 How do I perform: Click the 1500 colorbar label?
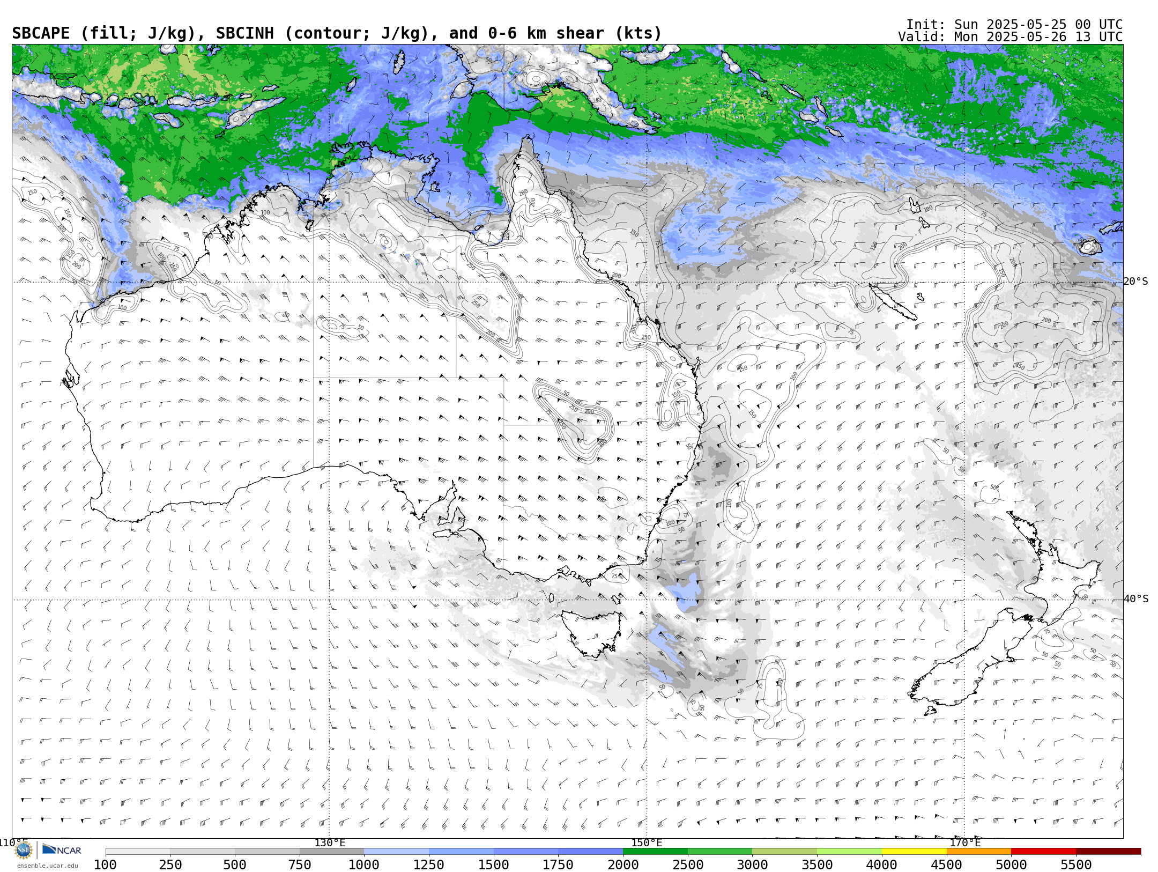pyautogui.click(x=494, y=864)
